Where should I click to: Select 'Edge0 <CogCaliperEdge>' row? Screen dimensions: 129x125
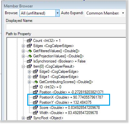[x=59, y=72]
